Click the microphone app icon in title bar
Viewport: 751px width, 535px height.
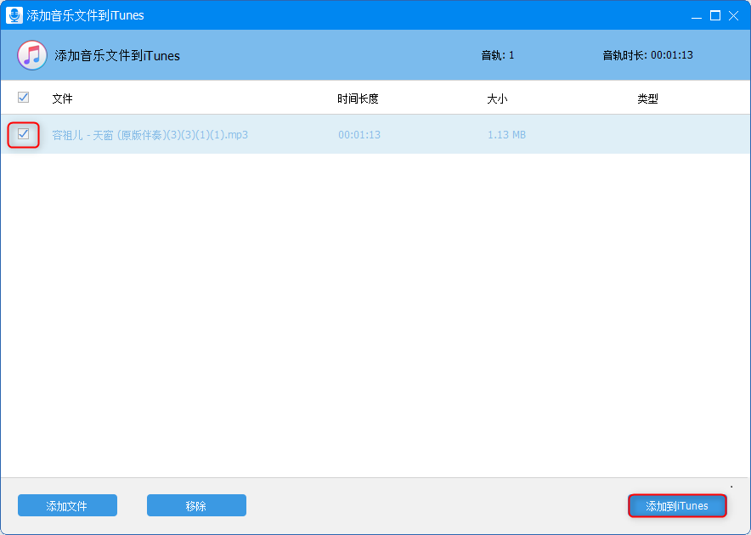pyautogui.click(x=14, y=15)
